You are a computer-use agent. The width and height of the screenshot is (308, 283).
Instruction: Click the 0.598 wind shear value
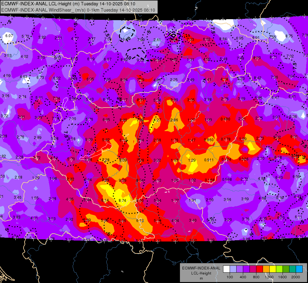[x=227, y=180]
